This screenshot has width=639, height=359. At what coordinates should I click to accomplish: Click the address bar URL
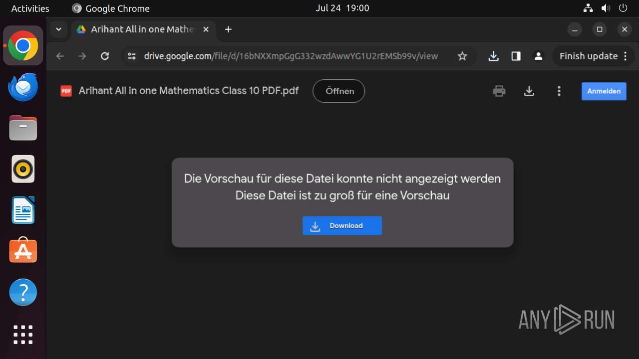coord(291,56)
